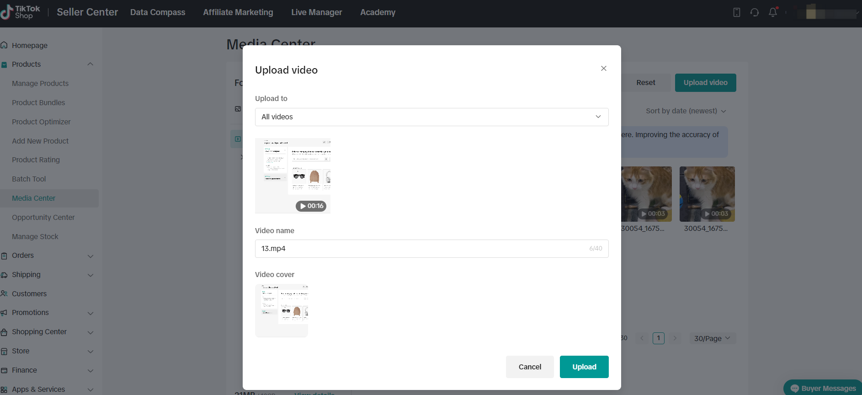Click the Shipping truck icon
This screenshot has width=862, height=395.
coord(4,275)
